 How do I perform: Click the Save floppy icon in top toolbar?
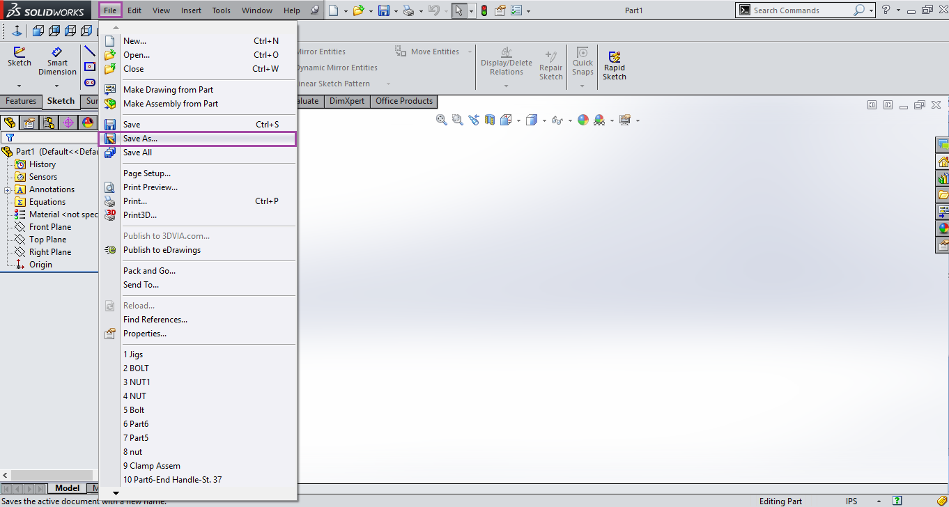tap(384, 10)
